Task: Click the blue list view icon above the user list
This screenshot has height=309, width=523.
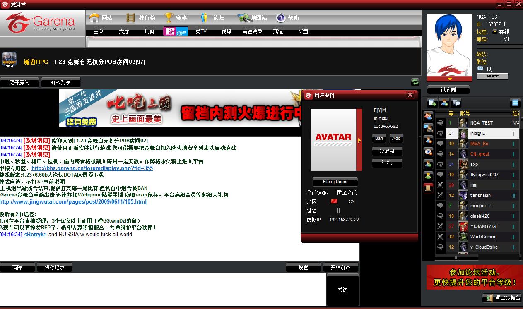Action: [515, 103]
